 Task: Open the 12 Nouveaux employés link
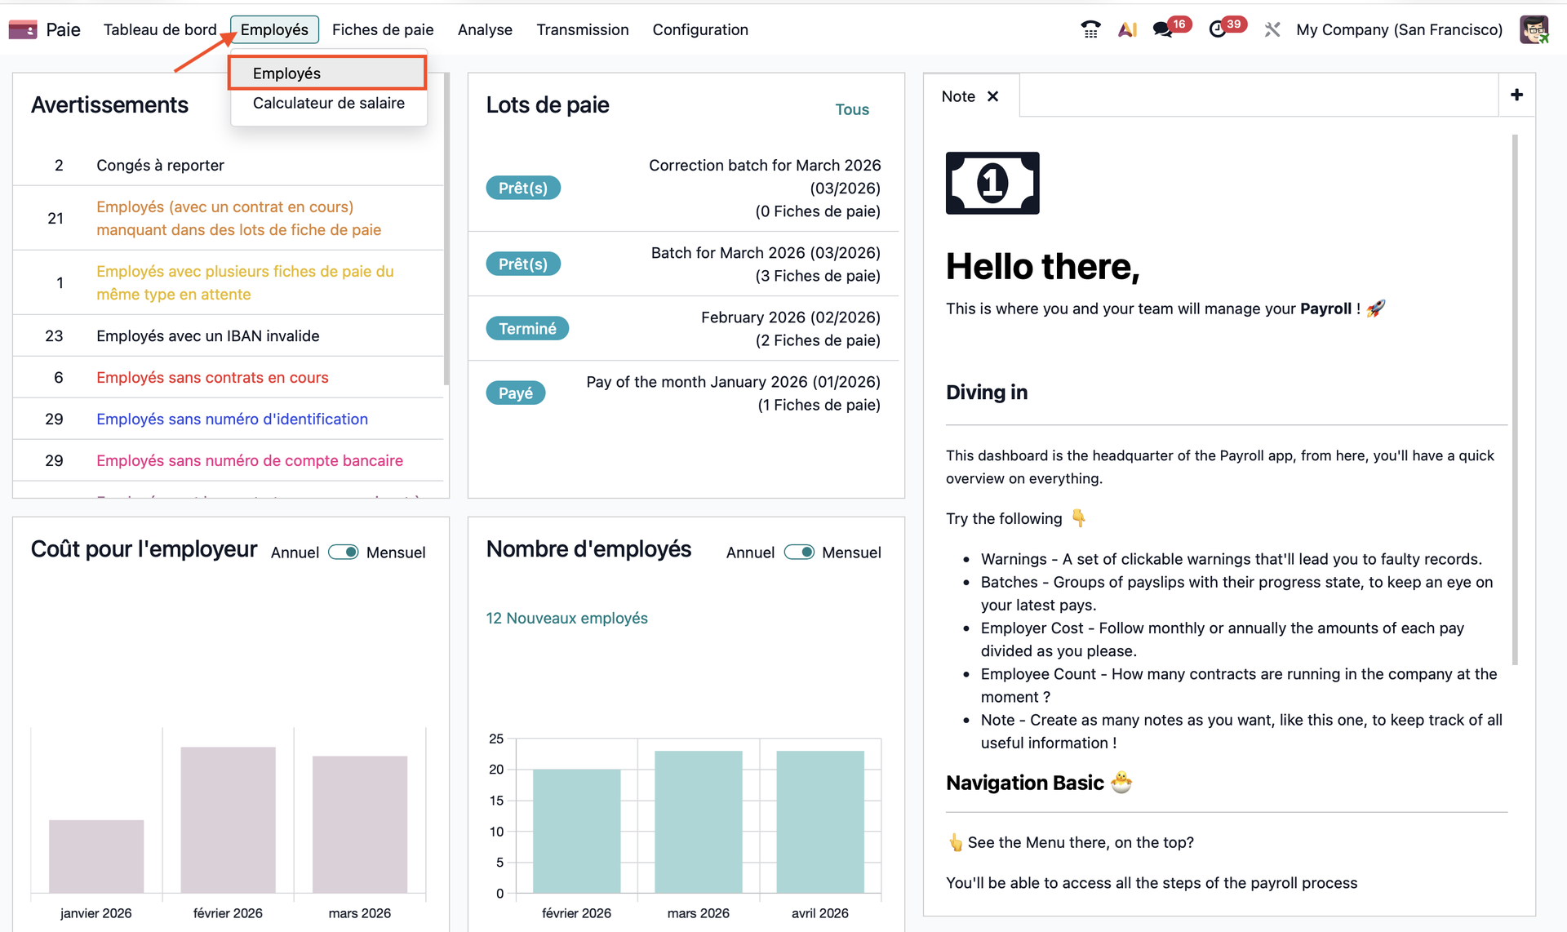[x=566, y=619]
